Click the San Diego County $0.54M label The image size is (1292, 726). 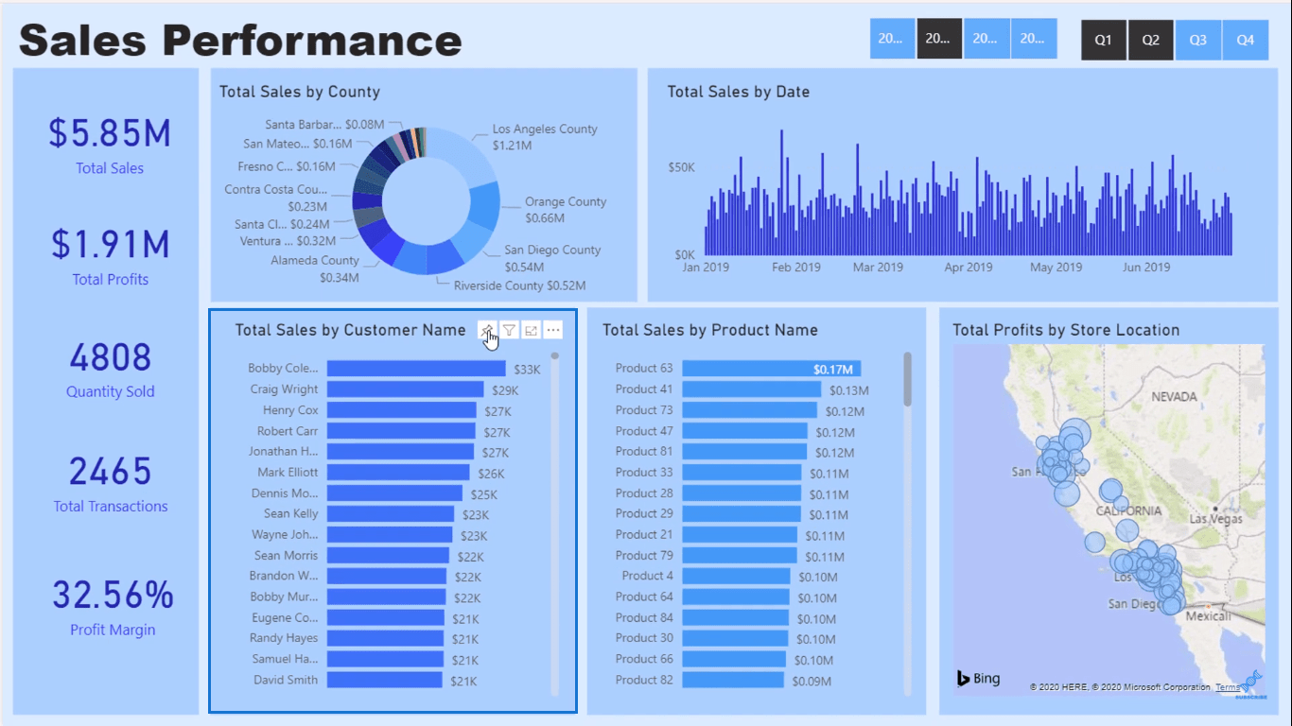point(552,258)
